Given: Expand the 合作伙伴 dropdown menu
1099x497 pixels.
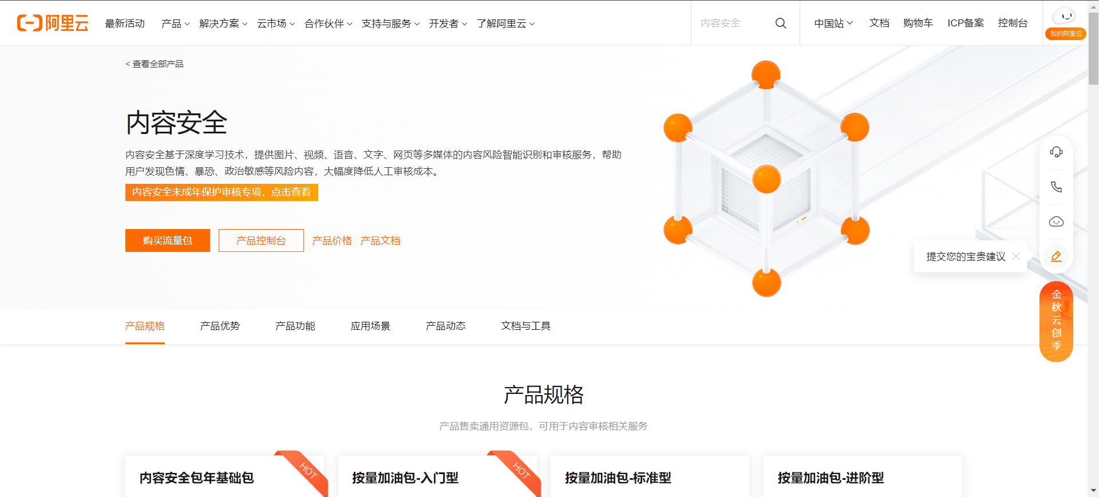Looking at the screenshot, I should coord(328,23).
